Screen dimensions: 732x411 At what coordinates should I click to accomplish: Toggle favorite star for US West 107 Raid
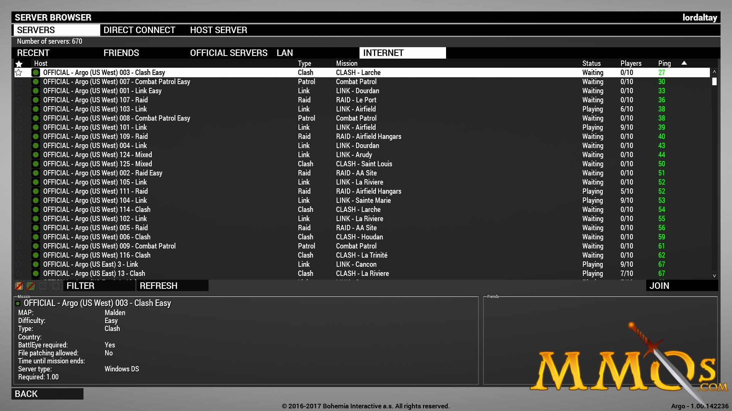(x=19, y=100)
